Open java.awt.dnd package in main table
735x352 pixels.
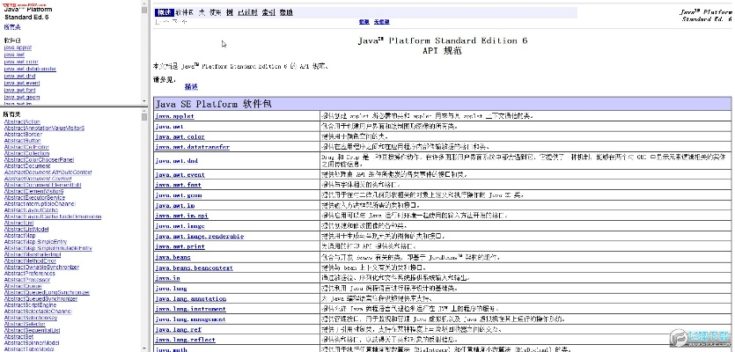(x=177, y=161)
